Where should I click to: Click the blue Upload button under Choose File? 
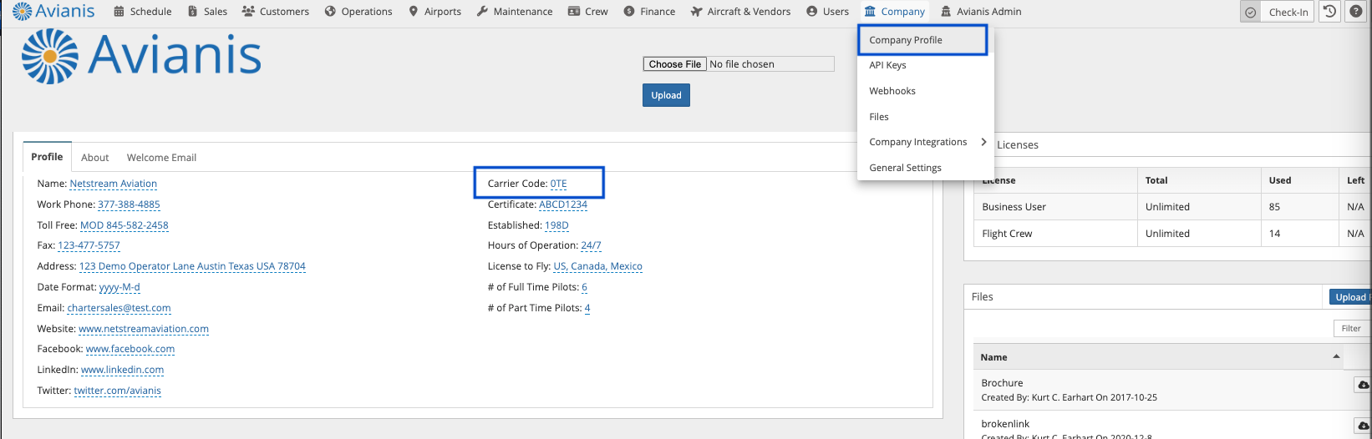coord(666,95)
